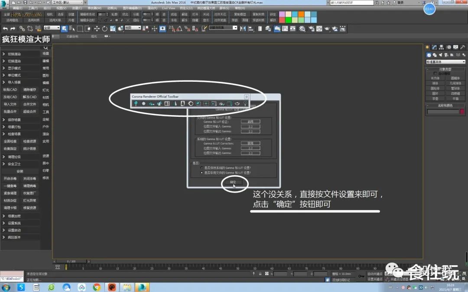
Task: Click the object name input field
Action: coord(443,112)
